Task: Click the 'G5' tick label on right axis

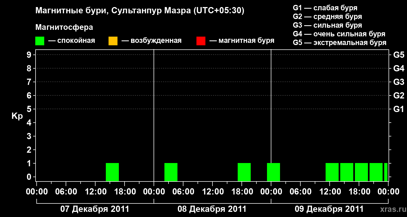Action: (399, 55)
